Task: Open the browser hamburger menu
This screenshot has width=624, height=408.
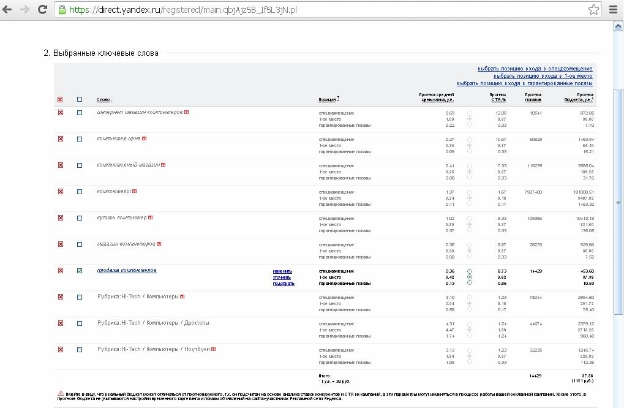Action: point(613,10)
